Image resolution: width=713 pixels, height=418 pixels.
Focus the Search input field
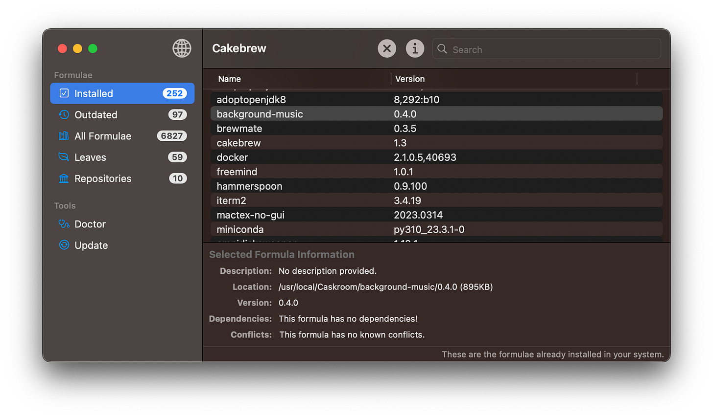pyautogui.click(x=547, y=49)
